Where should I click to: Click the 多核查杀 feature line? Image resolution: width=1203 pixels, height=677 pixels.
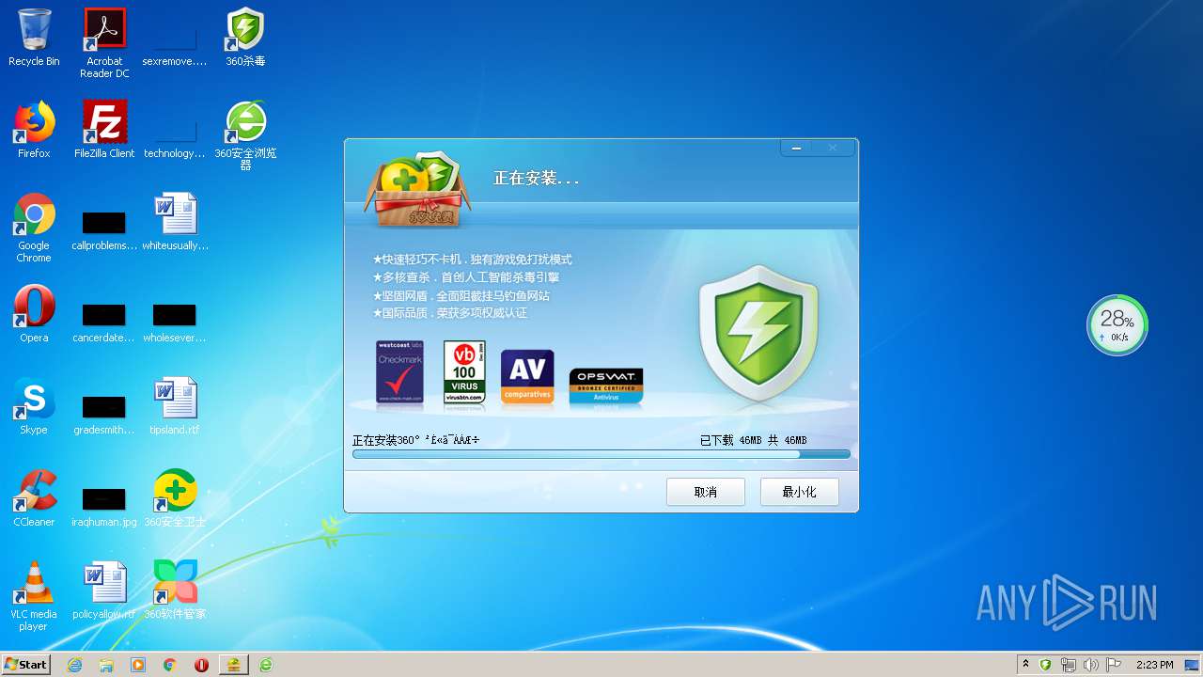[466, 277]
